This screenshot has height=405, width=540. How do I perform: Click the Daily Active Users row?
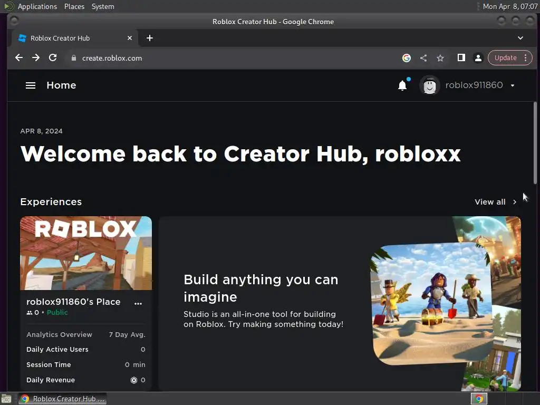point(86,349)
